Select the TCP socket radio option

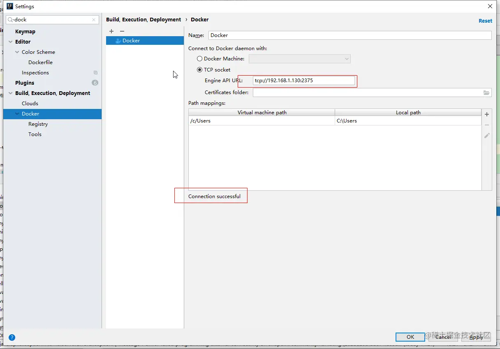click(x=200, y=70)
